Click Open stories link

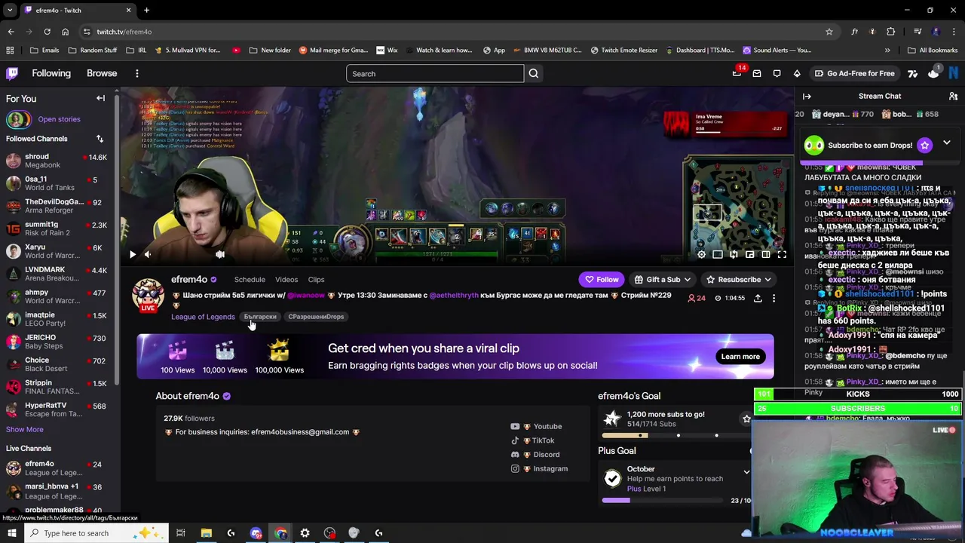[59, 119]
